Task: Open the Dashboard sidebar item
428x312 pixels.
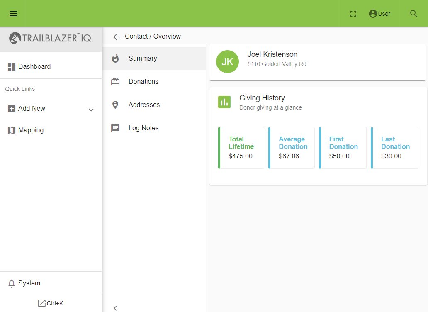Action: pos(51,67)
